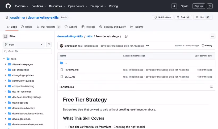Open the main branch selector

24,45
